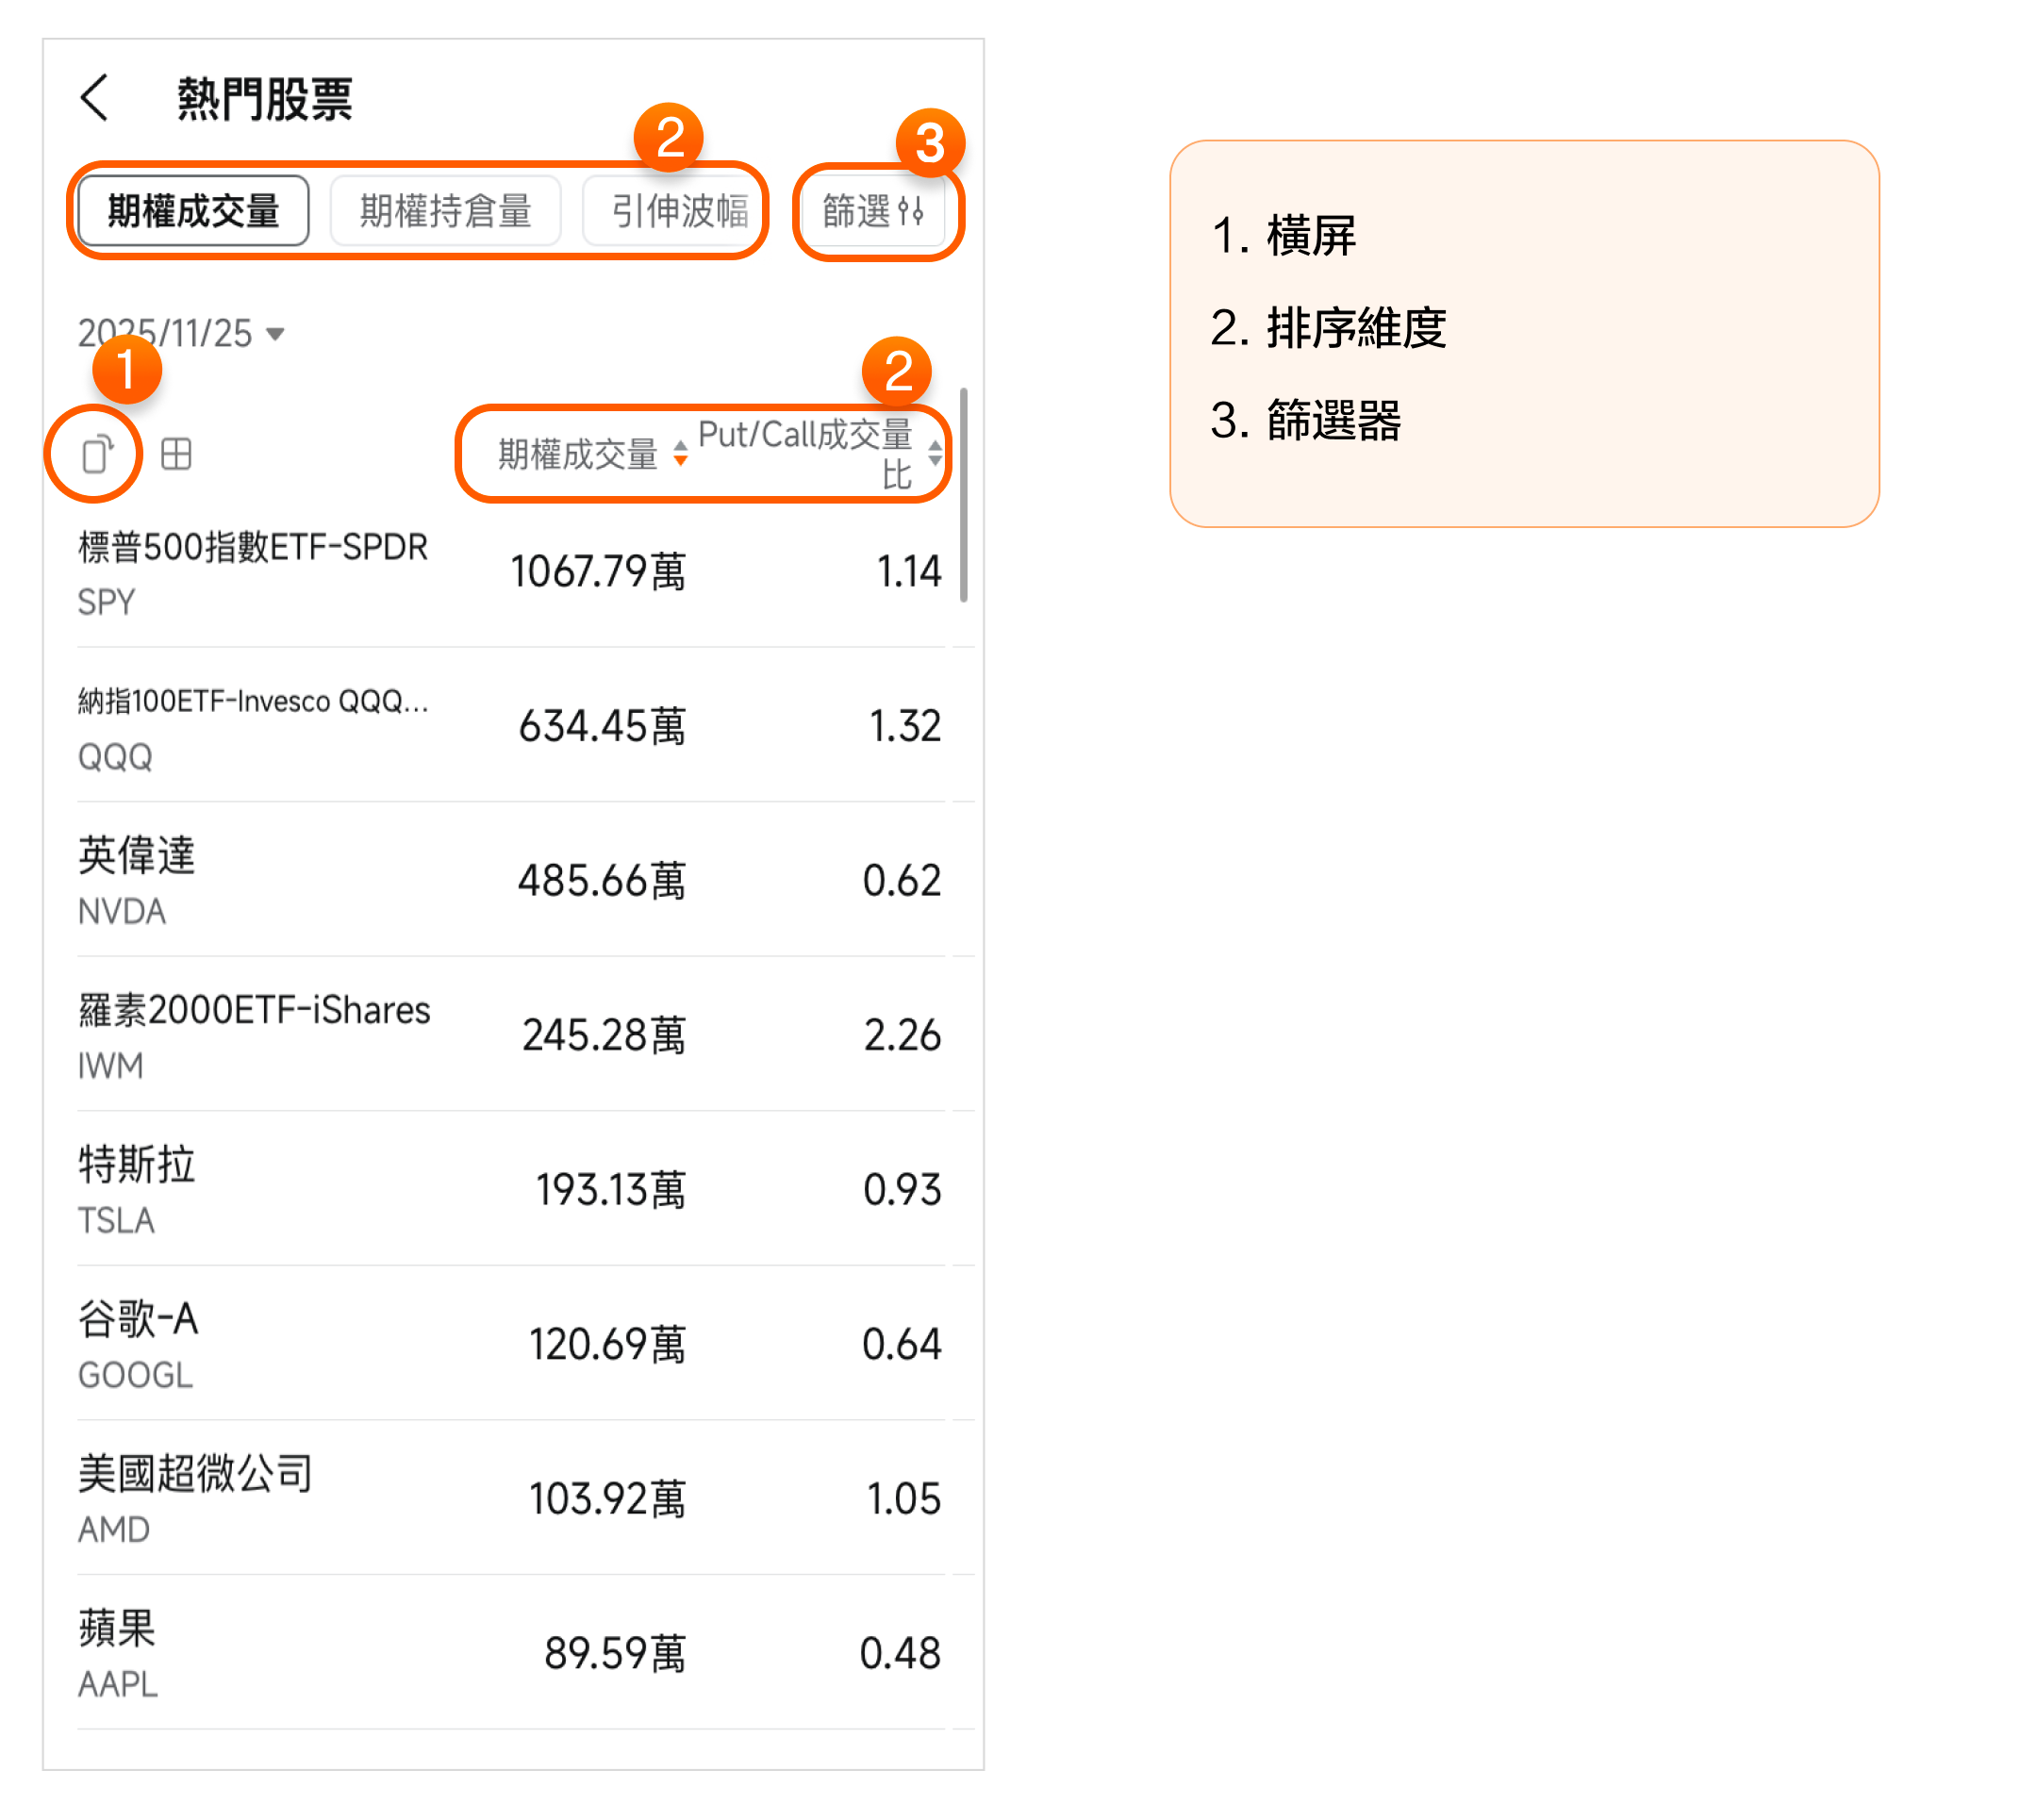Tap the filter sliders icon beside 篩選
The height and width of the screenshot is (1820, 2037).
pos(911,211)
